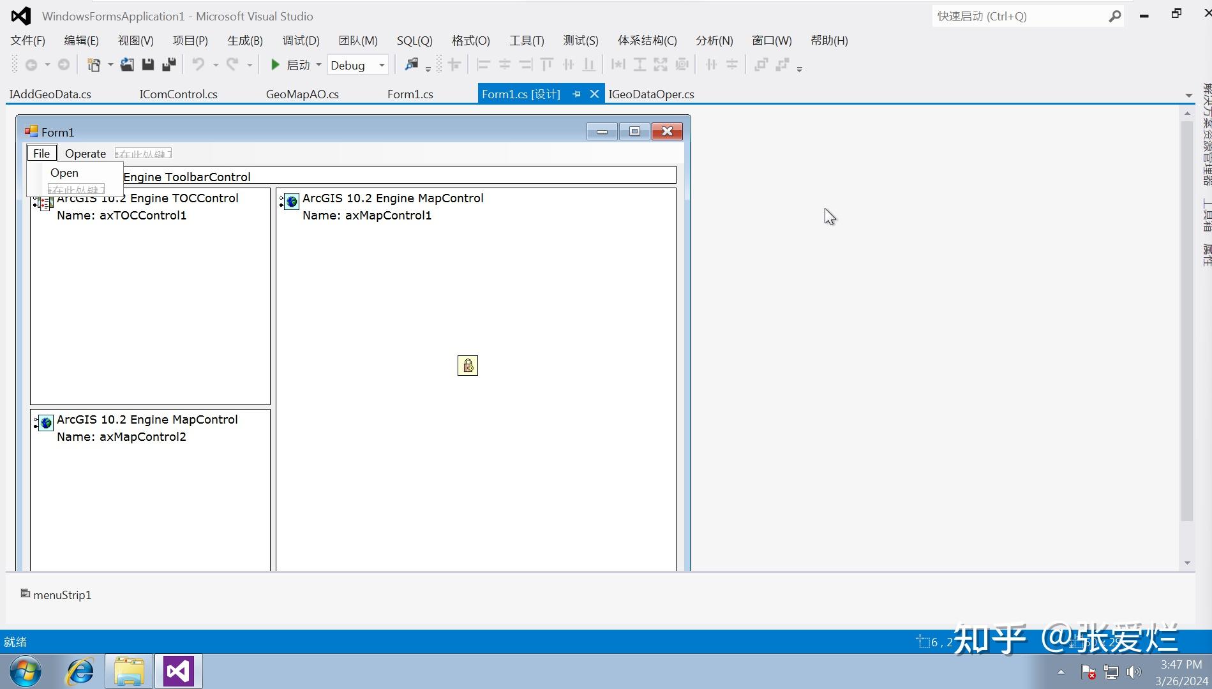Click the Align Bottoms layout icon
Viewport: 1212px width, 689px height.
pos(589,65)
